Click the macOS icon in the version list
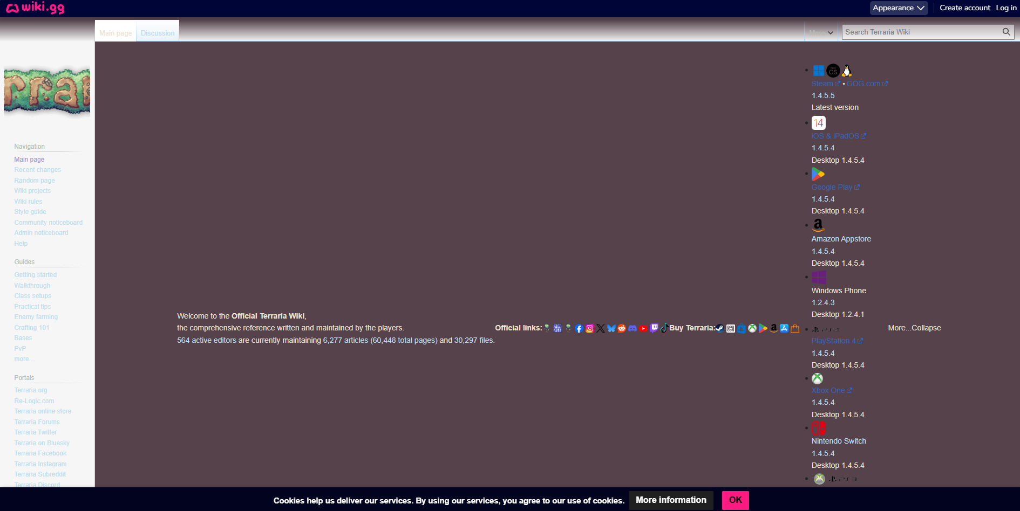This screenshot has height=511, width=1020. (x=833, y=71)
